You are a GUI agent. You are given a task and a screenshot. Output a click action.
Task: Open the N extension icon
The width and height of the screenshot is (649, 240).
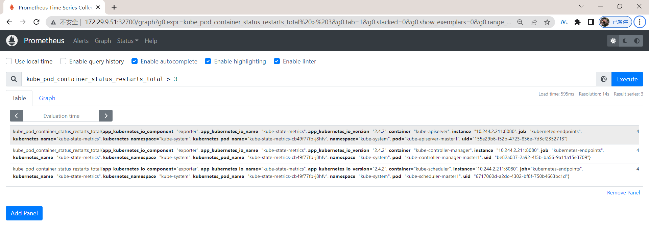tap(564, 22)
